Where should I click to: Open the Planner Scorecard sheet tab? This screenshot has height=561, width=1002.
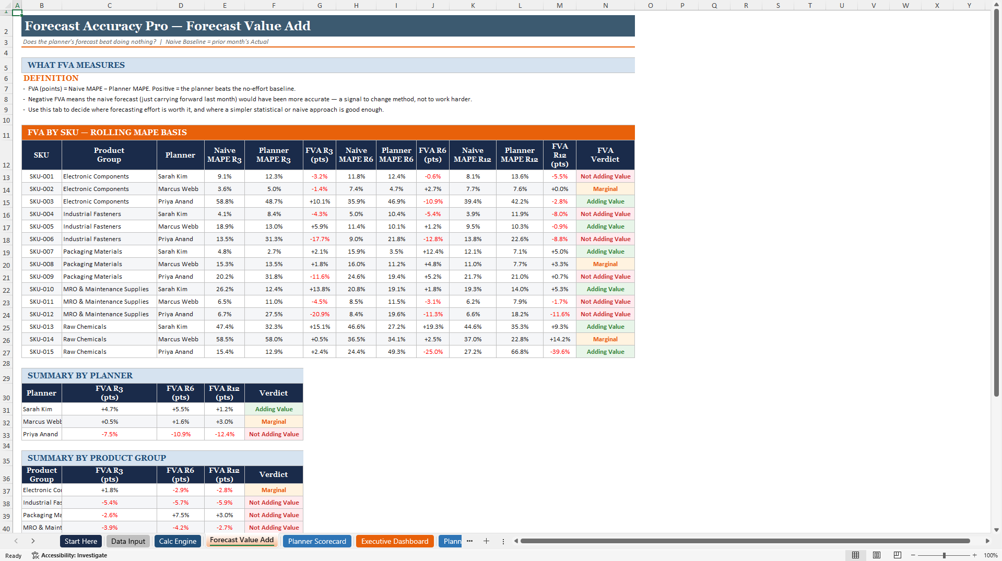317,541
